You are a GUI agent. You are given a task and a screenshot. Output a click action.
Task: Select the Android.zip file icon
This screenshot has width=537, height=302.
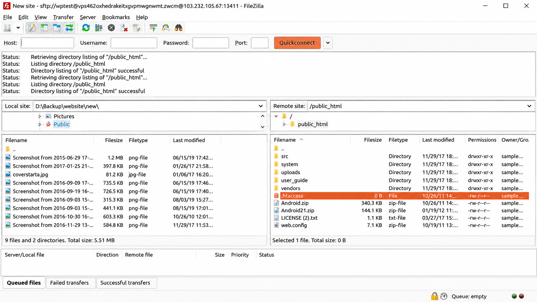point(276,203)
